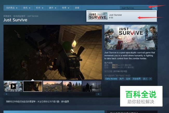Select the moonlit silhouettes thumbnail
Screen dimensions: 169x113
coord(92,86)
